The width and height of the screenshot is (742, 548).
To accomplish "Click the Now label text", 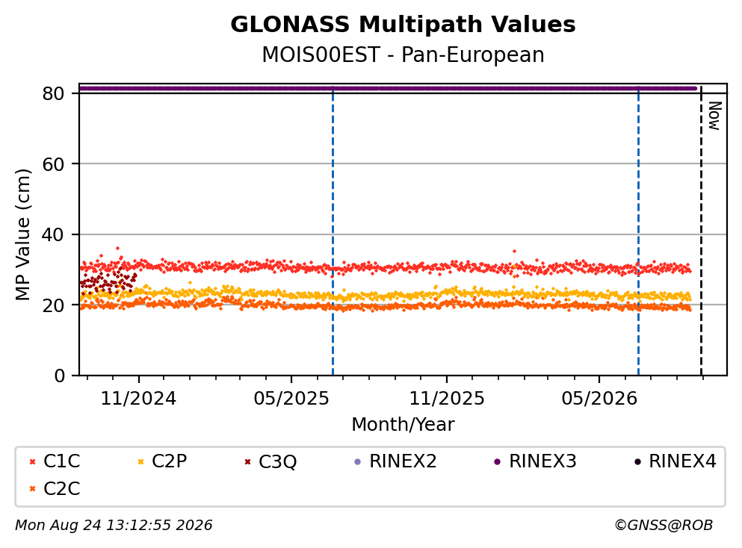I will pyautogui.click(x=714, y=116).
